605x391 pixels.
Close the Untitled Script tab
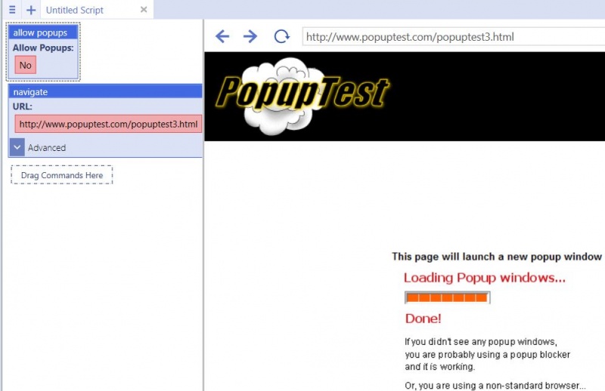[x=144, y=9]
